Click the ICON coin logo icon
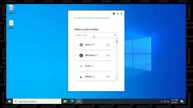Viewport: 193px width, 108px height. coord(81,66)
